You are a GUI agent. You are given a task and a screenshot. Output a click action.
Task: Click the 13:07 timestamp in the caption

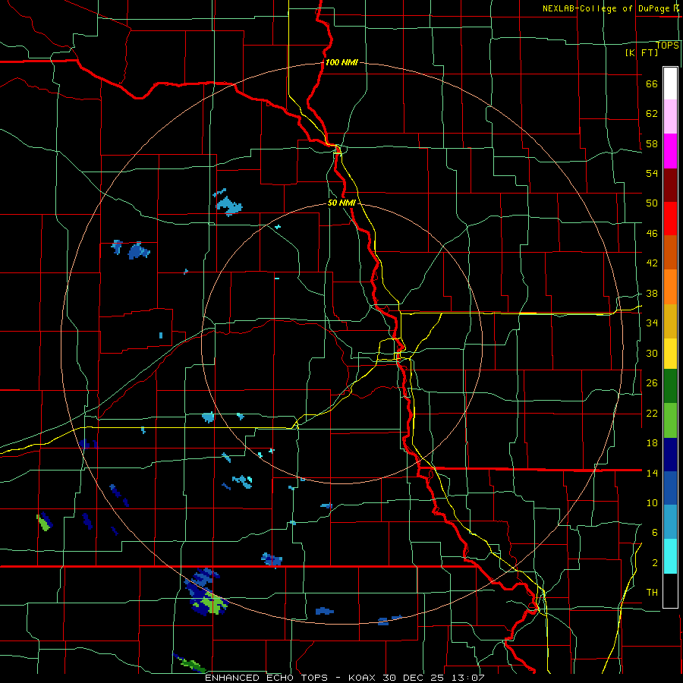[467, 678]
